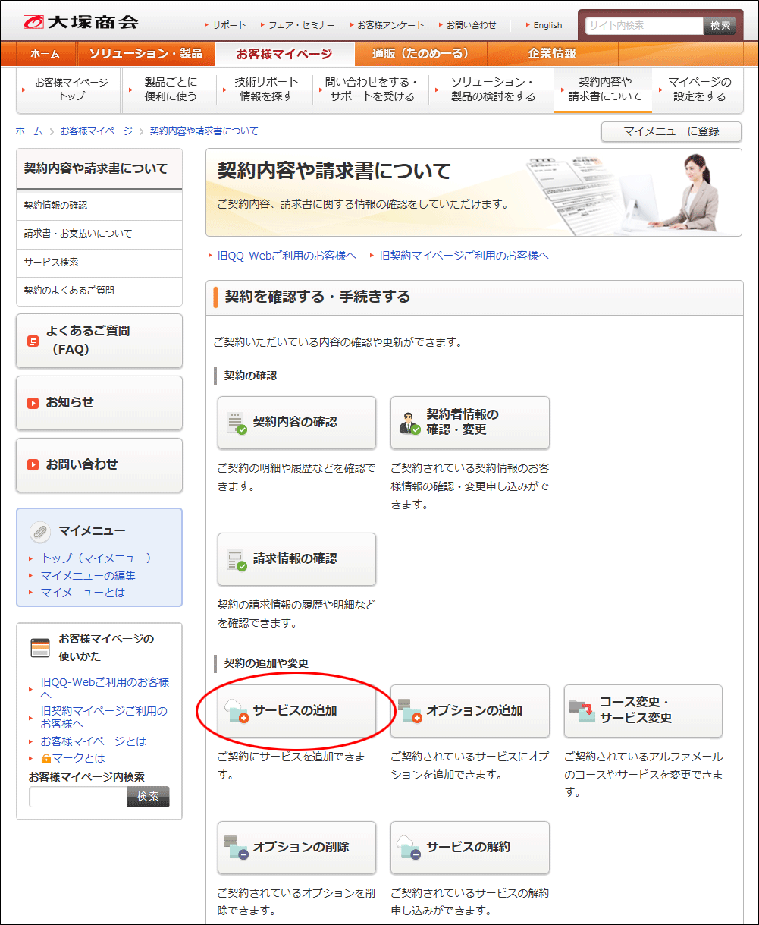The image size is (759, 925).
Task: Click the sidebar 旧QQ-Webご利用のお客様へ link
Action: tap(105, 688)
